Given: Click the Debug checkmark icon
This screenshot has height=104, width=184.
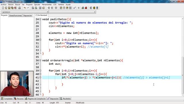Looking at the screenshot, I should point(74,8).
